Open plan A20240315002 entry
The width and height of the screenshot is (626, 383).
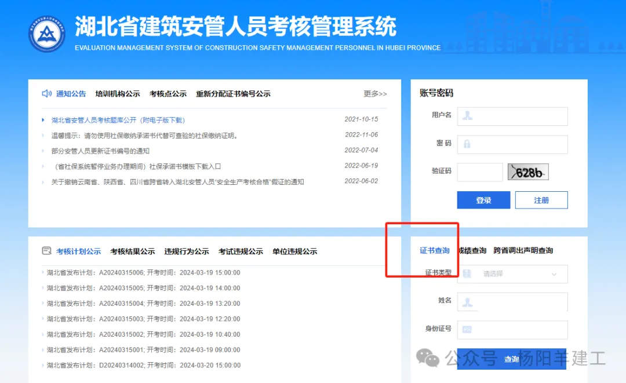[143, 334]
